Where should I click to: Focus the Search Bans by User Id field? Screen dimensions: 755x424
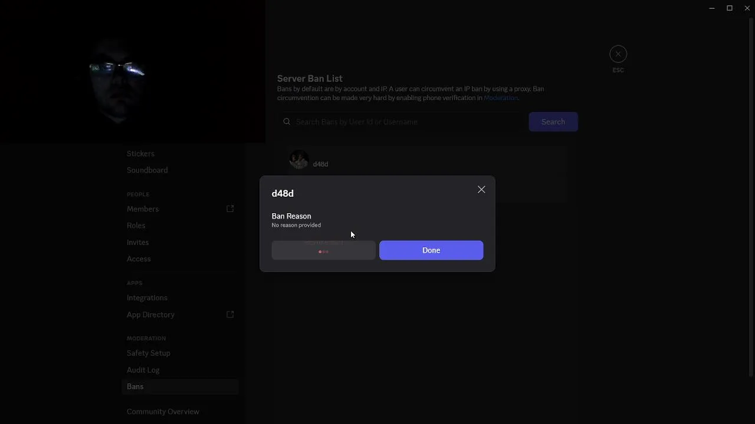click(x=401, y=122)
